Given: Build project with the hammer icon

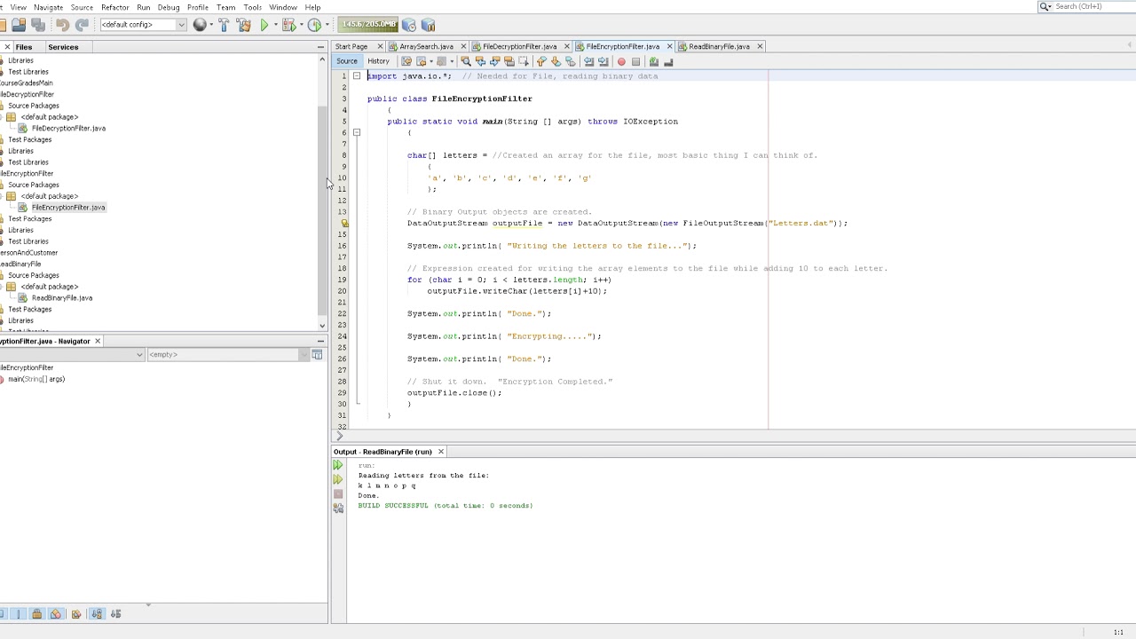Looking at the screenshot, I should coord(224,25).
